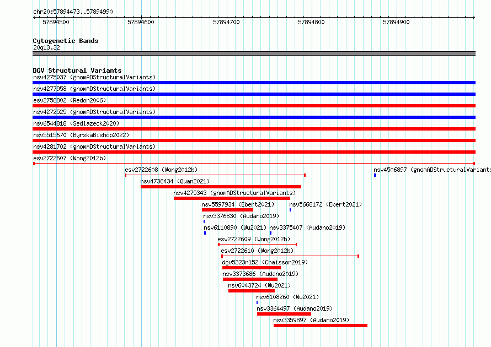Click the thin red line for esv2722609
The image size is (491, 347).
258,245
